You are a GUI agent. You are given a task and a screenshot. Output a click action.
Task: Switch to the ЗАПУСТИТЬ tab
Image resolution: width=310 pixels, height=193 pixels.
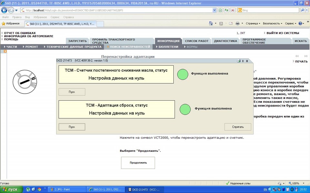77,41
